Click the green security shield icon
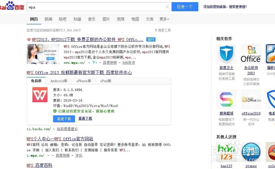The width and height of the screenshot is (275, 169). coord(55,111)
